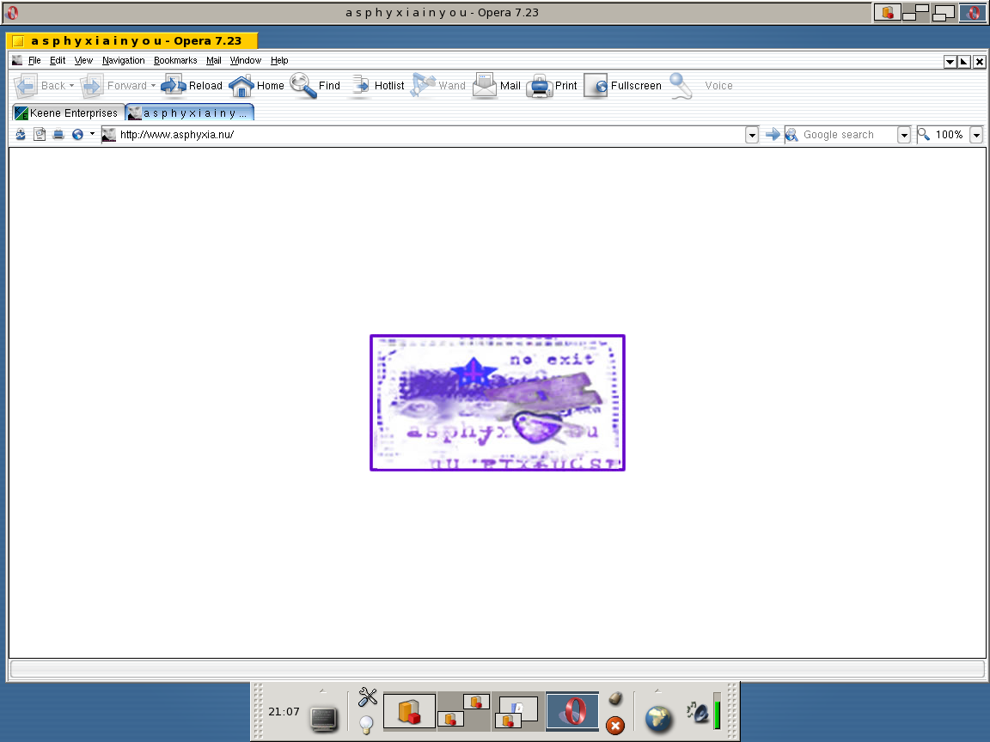This screenshot has height=742, width=990.
Task: Expand the Forward history dropdown arrow
Action: pyautogui.click(x=154, y=86)
